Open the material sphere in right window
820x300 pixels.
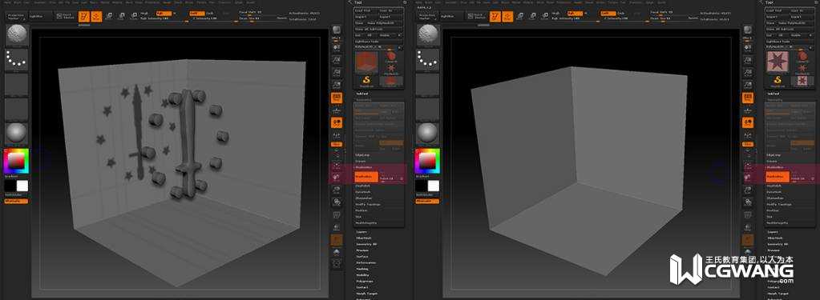(x=428, y=134)
